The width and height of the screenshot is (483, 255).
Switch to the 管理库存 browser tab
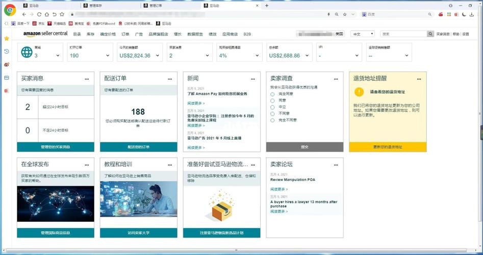tap(111, 6)
